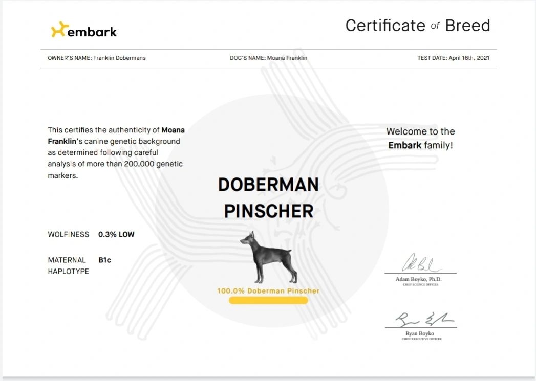Click the yellow 100% breed progress bar
The height and width of the screenshot is (381, 536).
click(268, 301)
